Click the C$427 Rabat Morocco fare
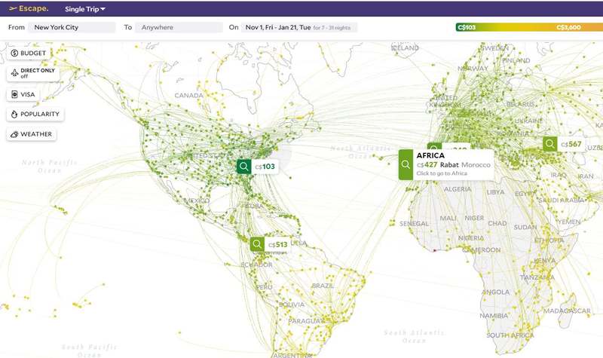The image size is (603, 358). pos(454,164)
